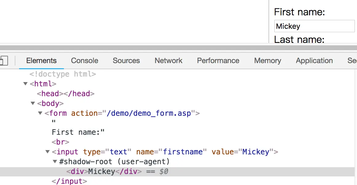Collapse the html node triangle
Screen dimensions: 357x185
click(x=25, y=84)
